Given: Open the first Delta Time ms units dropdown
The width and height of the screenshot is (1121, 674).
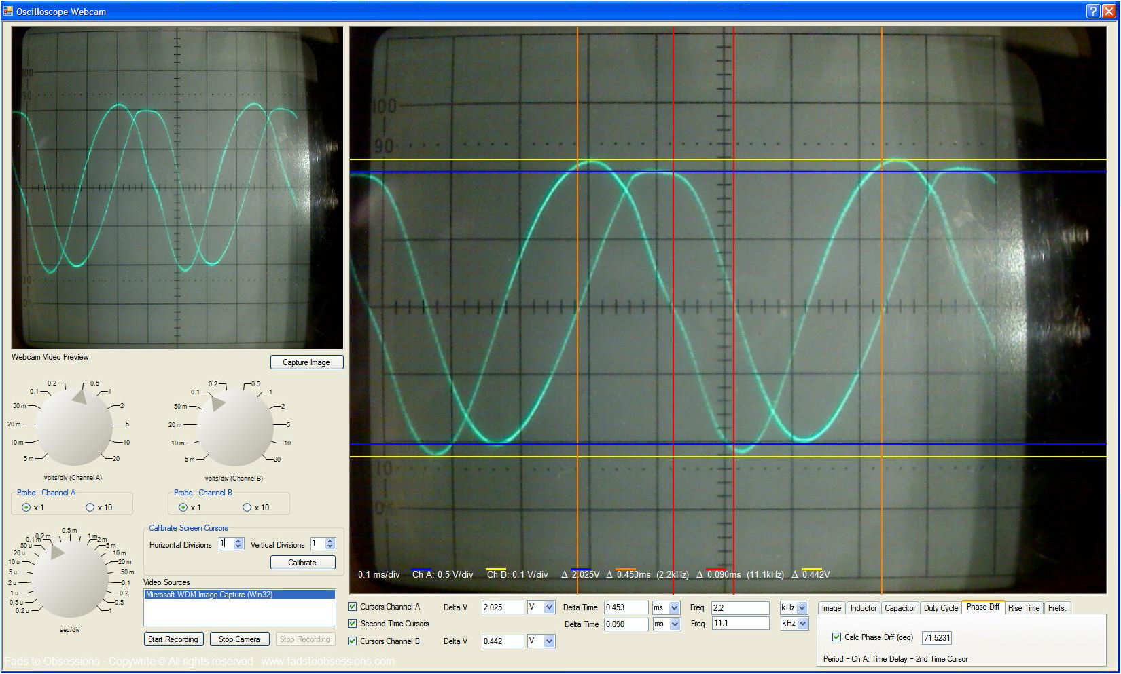Looking at the screenshot, I should tap(674, 607).
